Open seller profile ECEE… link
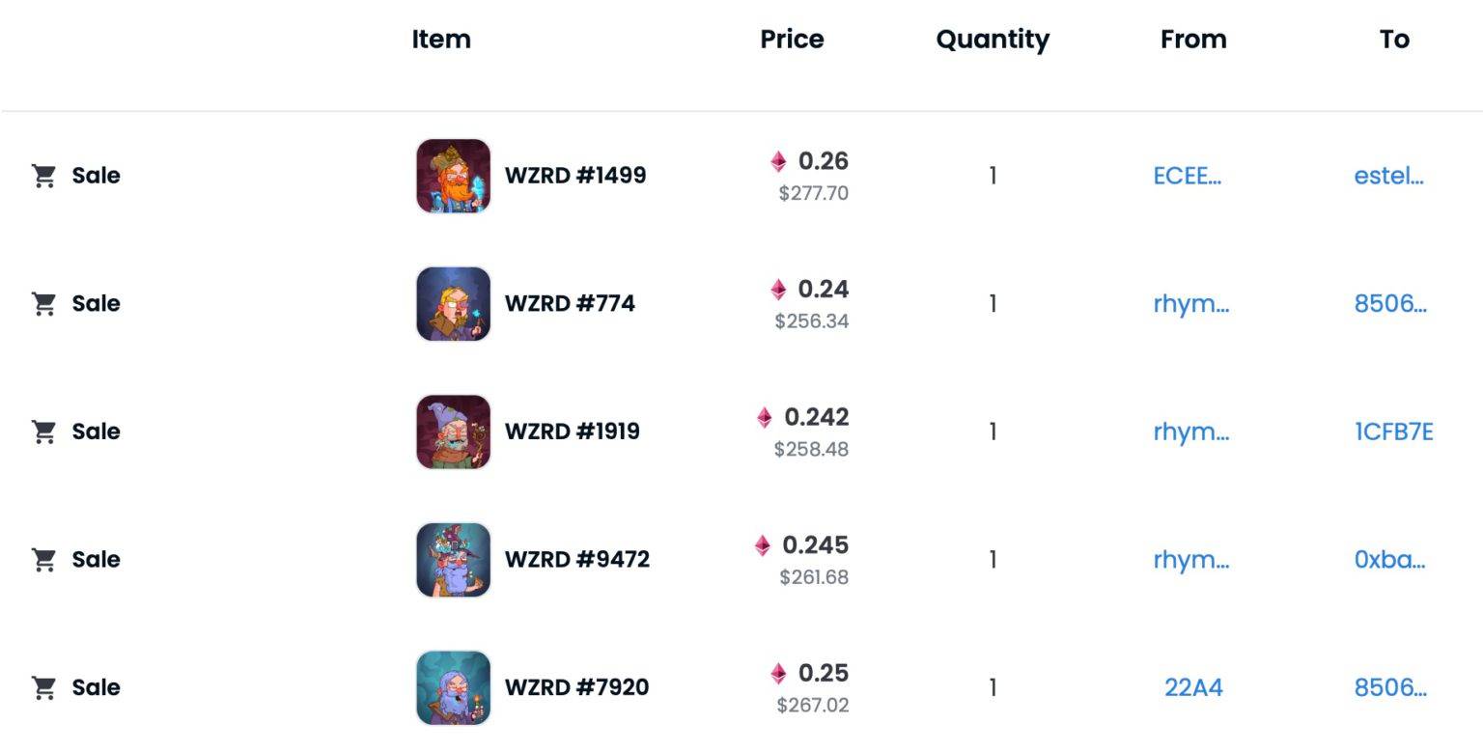 (x=1187, y=176)
